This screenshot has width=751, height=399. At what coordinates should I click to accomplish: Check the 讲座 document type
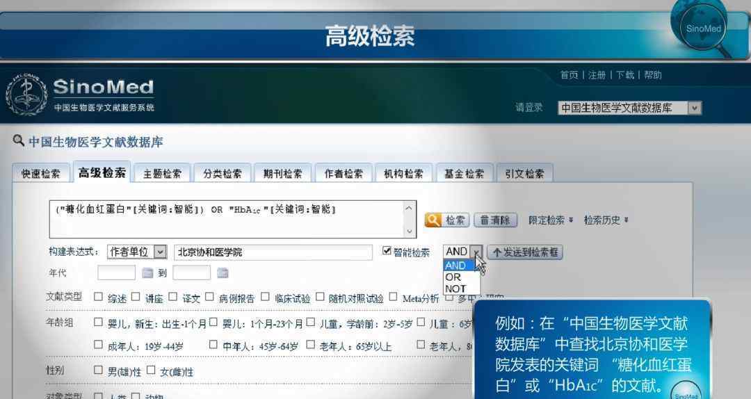[136, 297]
